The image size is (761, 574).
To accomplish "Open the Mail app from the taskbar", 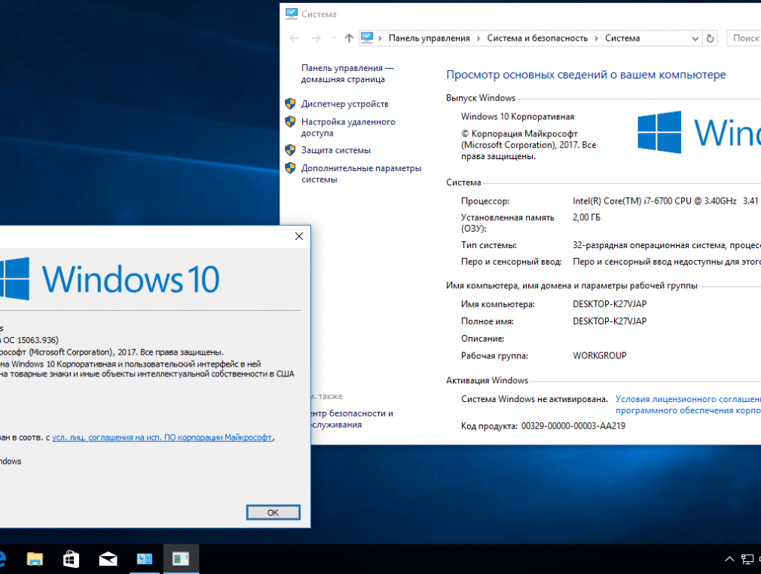I will [108, 559].
